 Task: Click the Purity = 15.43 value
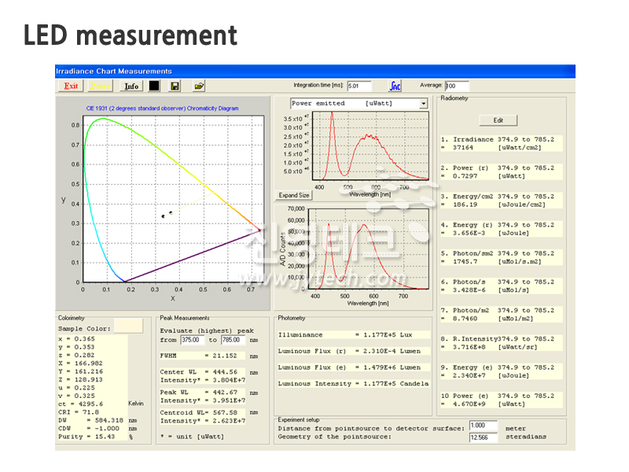[x=86, y=437]
